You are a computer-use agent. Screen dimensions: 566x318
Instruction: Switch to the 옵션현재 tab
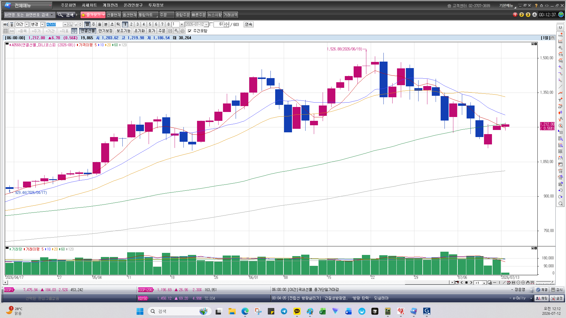(129, 15)
